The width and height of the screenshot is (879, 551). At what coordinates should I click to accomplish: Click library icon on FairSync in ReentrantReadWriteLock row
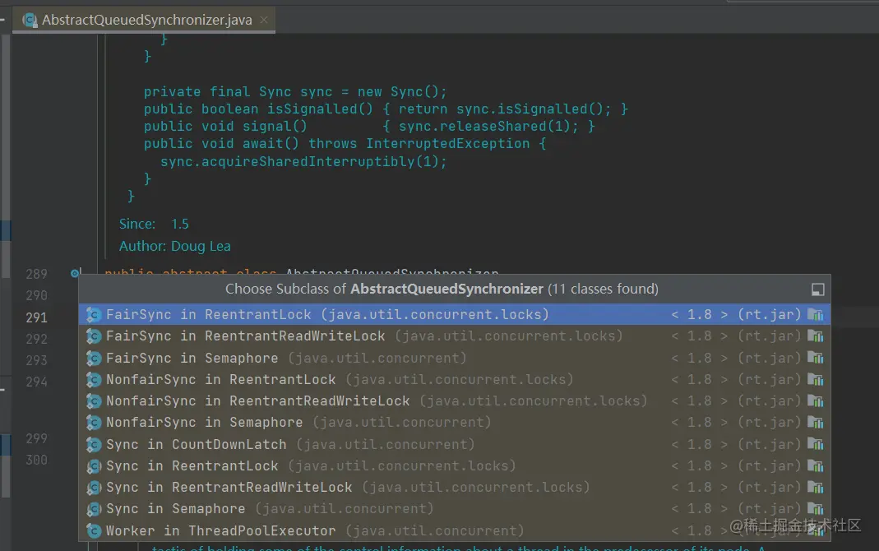pyautogui.click(x=816, y=336)
